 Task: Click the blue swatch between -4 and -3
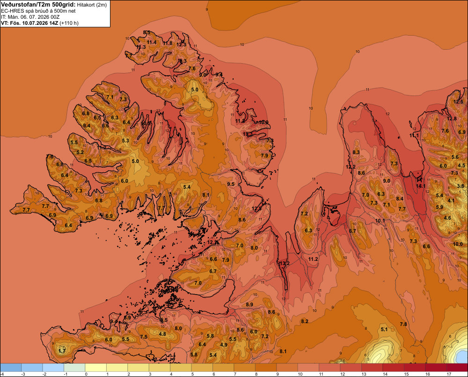click(11, 368)
